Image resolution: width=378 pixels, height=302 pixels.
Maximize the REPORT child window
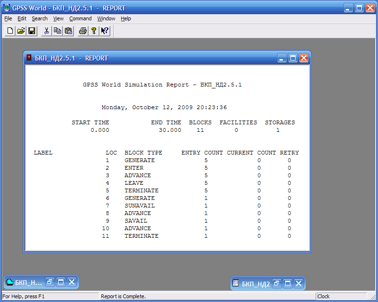[293, 58]
